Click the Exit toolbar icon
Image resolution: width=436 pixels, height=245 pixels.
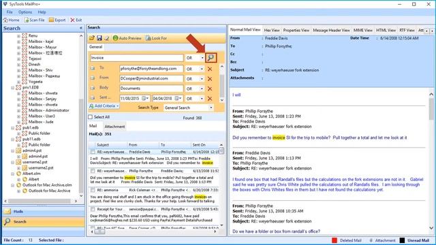tap(73, 20)
